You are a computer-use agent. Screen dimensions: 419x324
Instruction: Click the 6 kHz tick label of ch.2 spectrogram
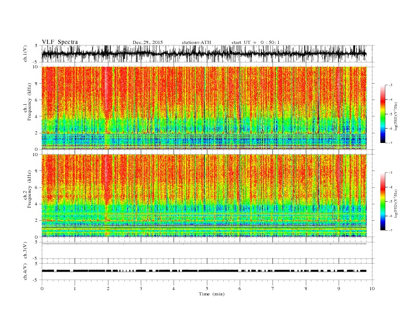click(37, 187)
